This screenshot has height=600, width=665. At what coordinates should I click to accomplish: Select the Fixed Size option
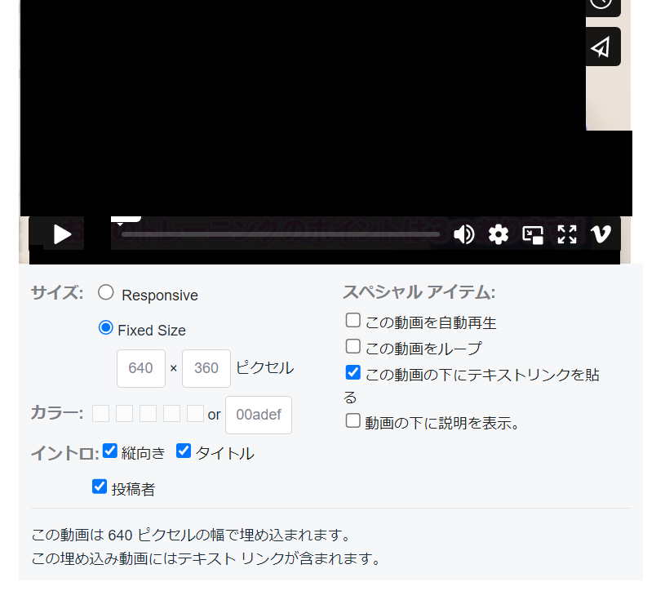coord(105,327)
